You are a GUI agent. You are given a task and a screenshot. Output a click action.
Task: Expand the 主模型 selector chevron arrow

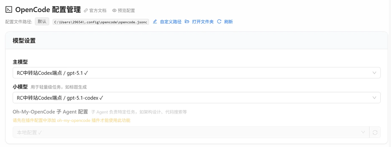pyautogui.click(x=374, y=73)
